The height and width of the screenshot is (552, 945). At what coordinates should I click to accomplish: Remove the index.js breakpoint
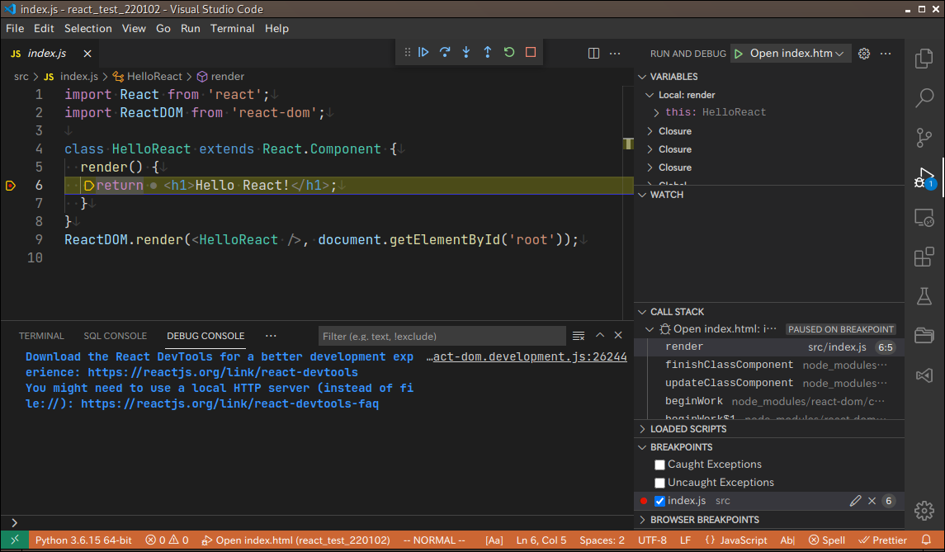point(872,501)
